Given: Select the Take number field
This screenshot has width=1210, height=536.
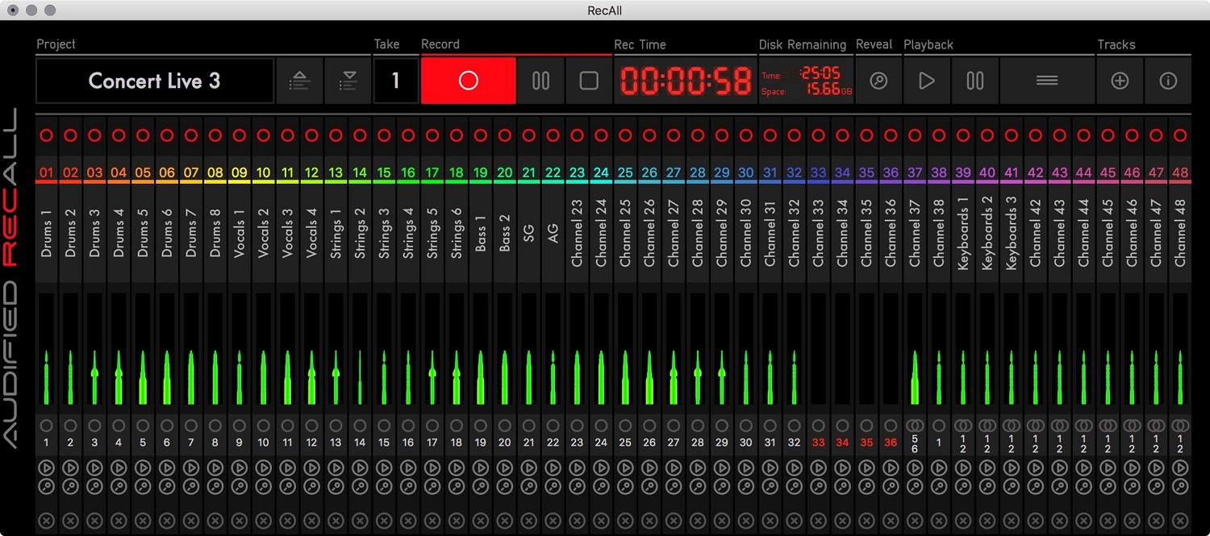Looking at the screenshot, I should (x=395, y=81).
